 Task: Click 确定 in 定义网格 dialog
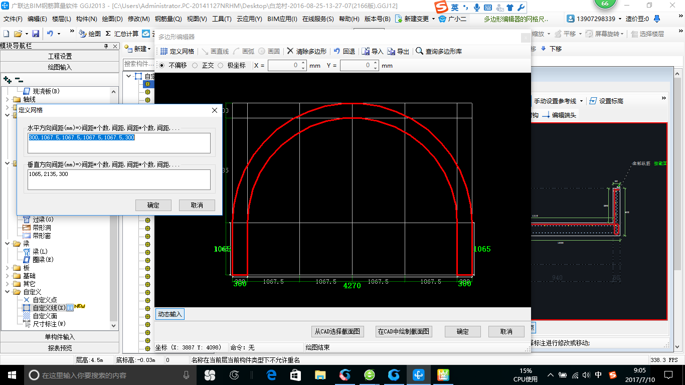point(153,205)
